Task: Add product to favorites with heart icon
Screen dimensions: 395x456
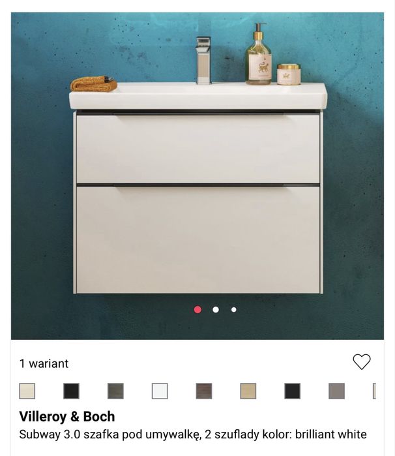Action: coord(362,362)
